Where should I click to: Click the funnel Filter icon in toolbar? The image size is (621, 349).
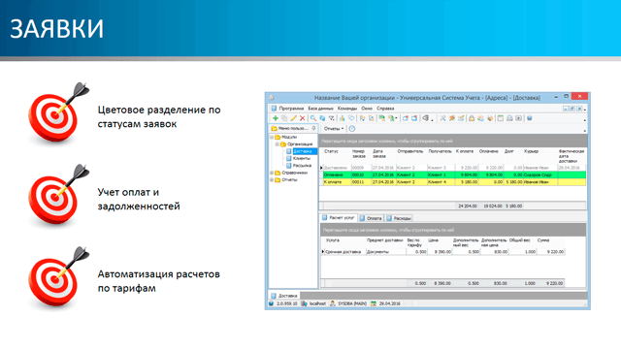(332, 118)
